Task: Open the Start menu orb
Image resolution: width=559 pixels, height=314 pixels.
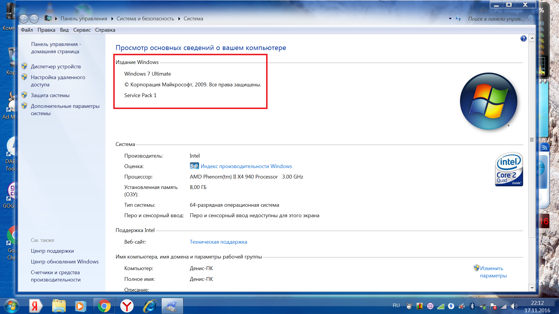Action: pos(12,306)
